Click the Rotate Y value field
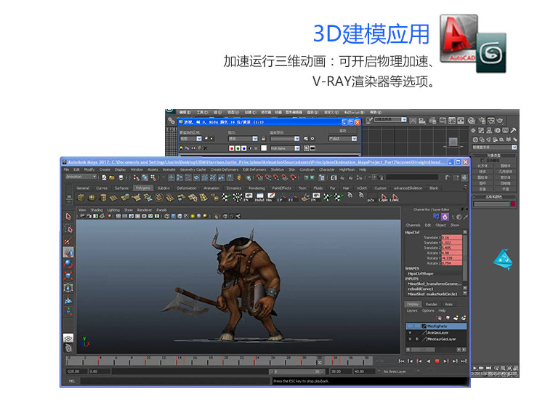Screen dimensions: 545x405 (451, 258)
